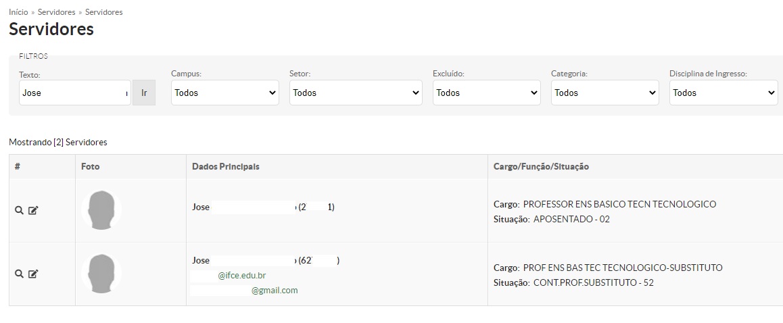783x323 pixels.
Task: Expand Disciplina de Ingresso dropdown
Action: pos(723,93)
